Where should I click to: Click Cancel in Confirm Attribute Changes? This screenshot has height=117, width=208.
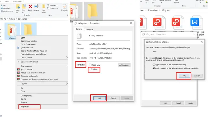pos(197,76)
